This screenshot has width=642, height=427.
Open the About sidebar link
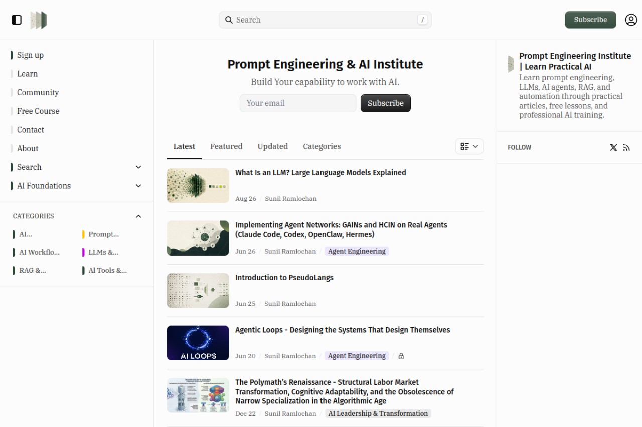(28, 148)
